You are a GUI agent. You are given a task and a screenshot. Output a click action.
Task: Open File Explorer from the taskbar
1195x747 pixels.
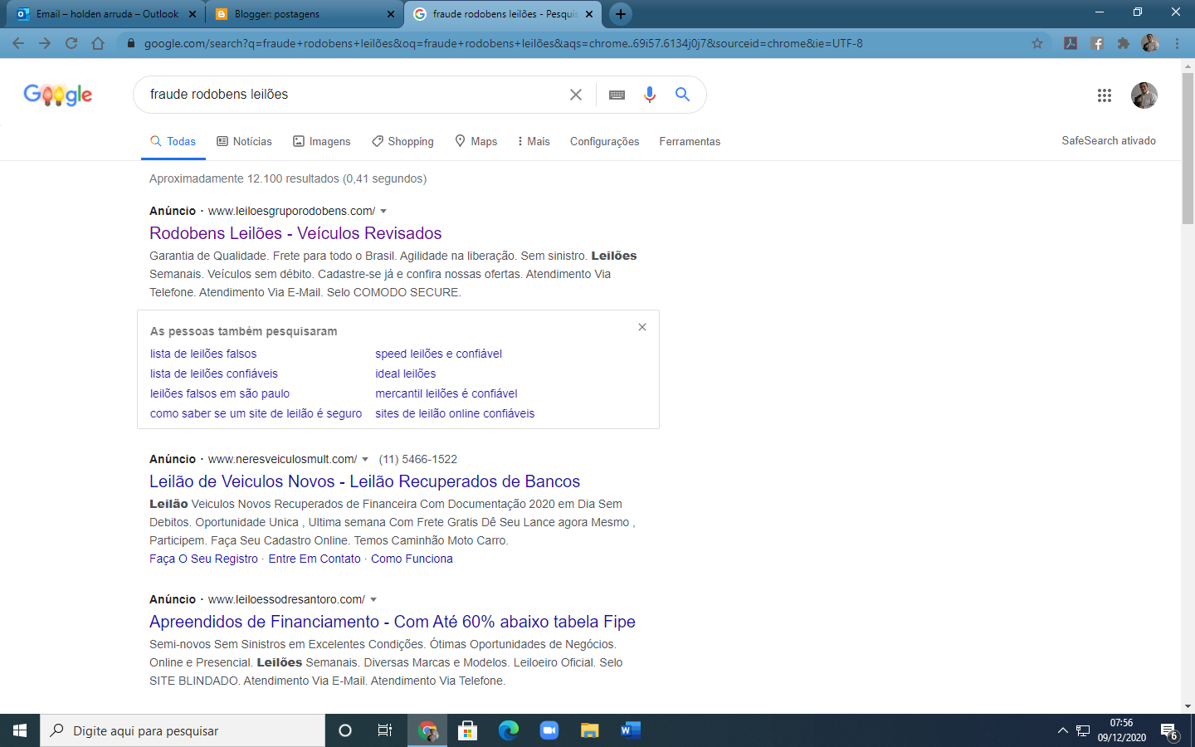pos(589,730)
